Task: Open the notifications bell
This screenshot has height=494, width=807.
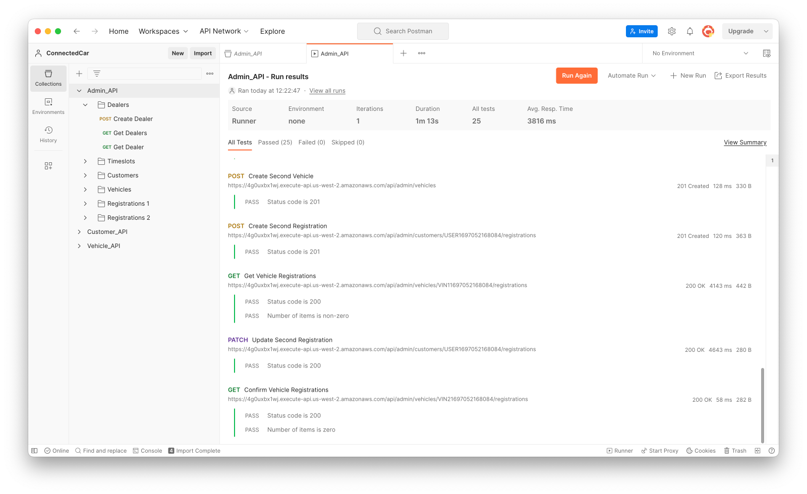Action: click(690, 31)
